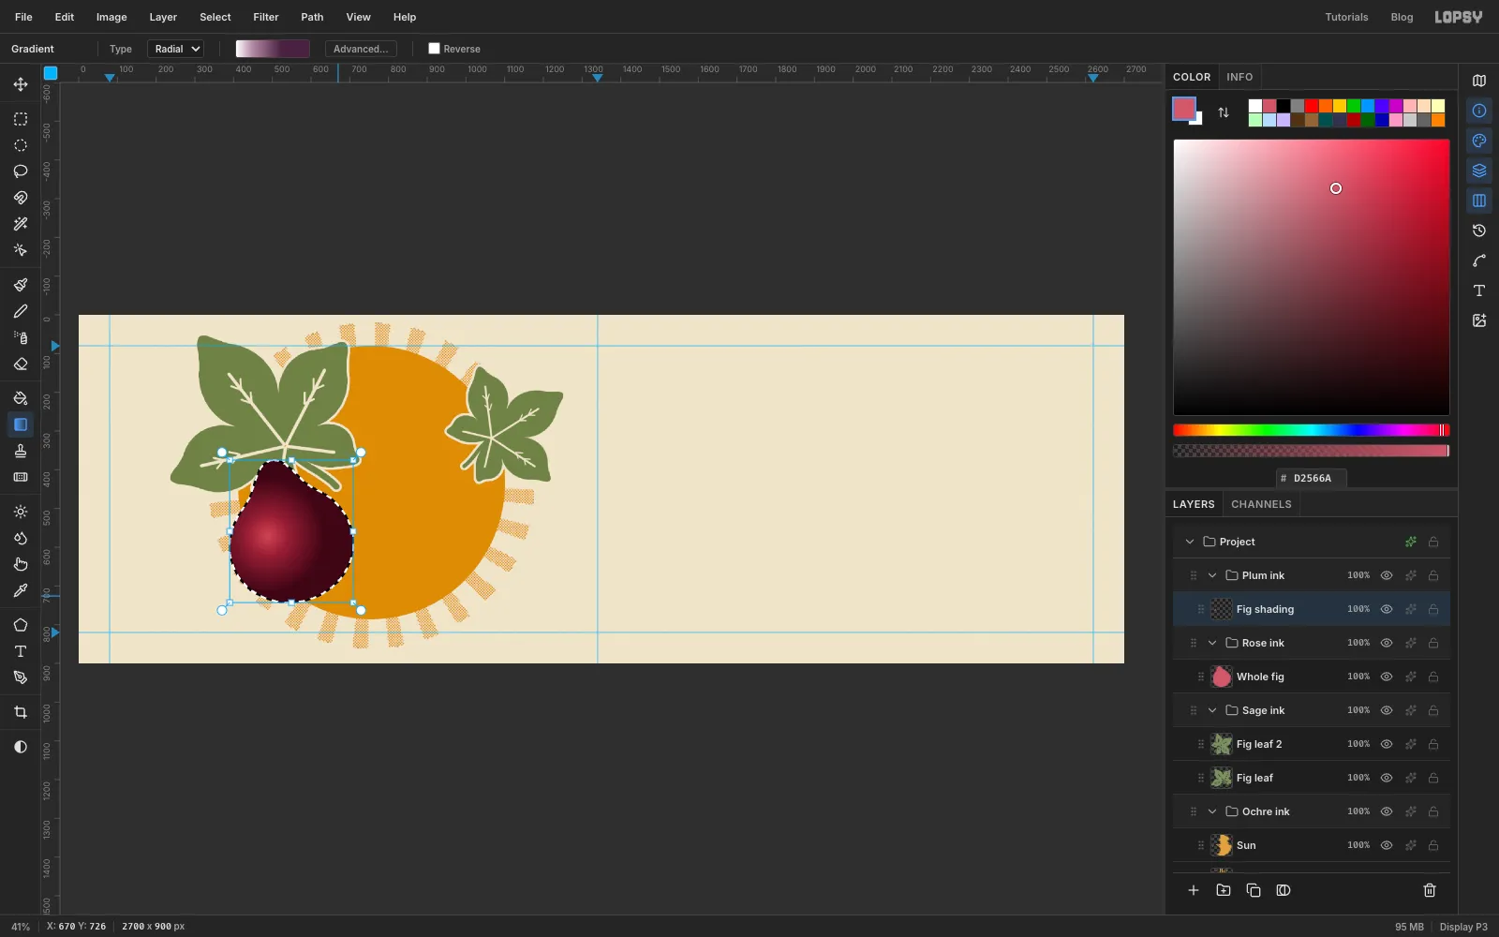Open the gradient Type dropdown
The height and width of the screenshot is (937, 1499).
tap(175, 49)
